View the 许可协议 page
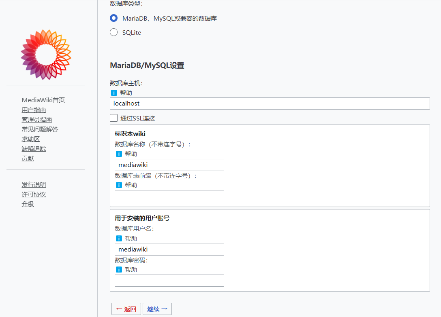 [x=34, y=194]
